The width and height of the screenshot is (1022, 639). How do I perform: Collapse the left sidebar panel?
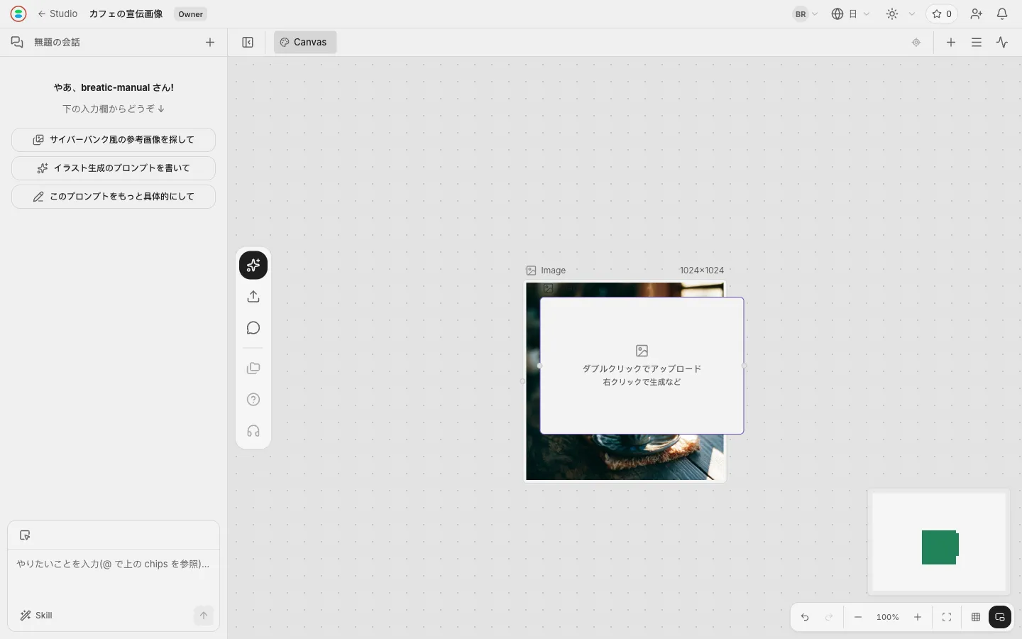[248, 43]
